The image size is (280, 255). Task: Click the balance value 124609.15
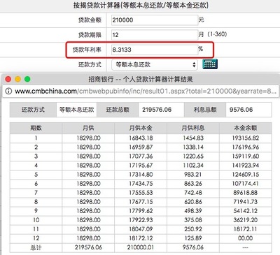pos(246,175)
